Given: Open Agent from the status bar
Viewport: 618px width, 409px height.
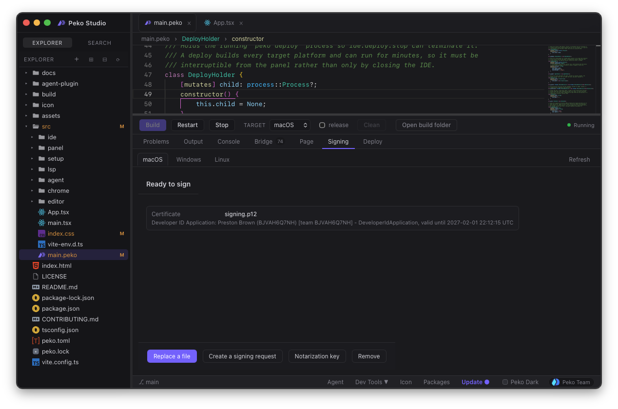Looking at the screenshot, I should click(335, 382).
